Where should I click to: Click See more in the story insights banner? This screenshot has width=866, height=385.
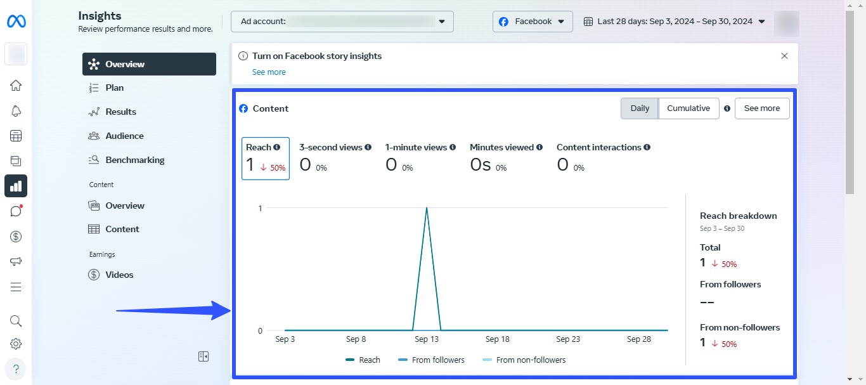(269, 72)
